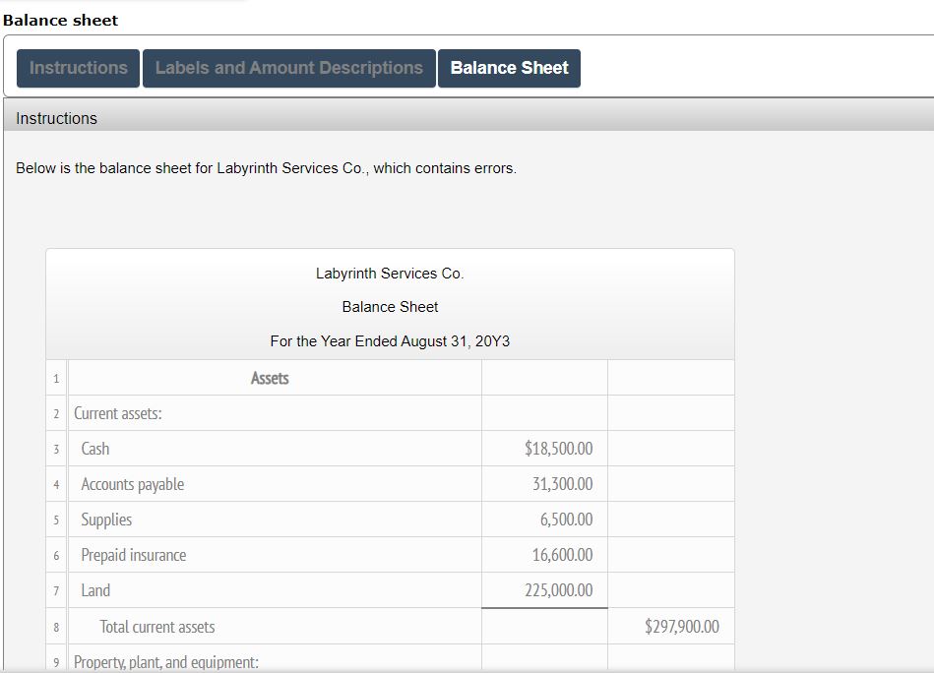Click the Current assets label cell
934x673 pixels.
117,412
